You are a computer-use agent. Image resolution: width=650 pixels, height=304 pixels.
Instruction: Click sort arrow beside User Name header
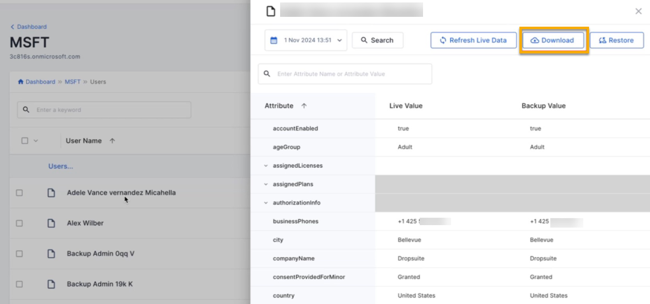point(112,141)
